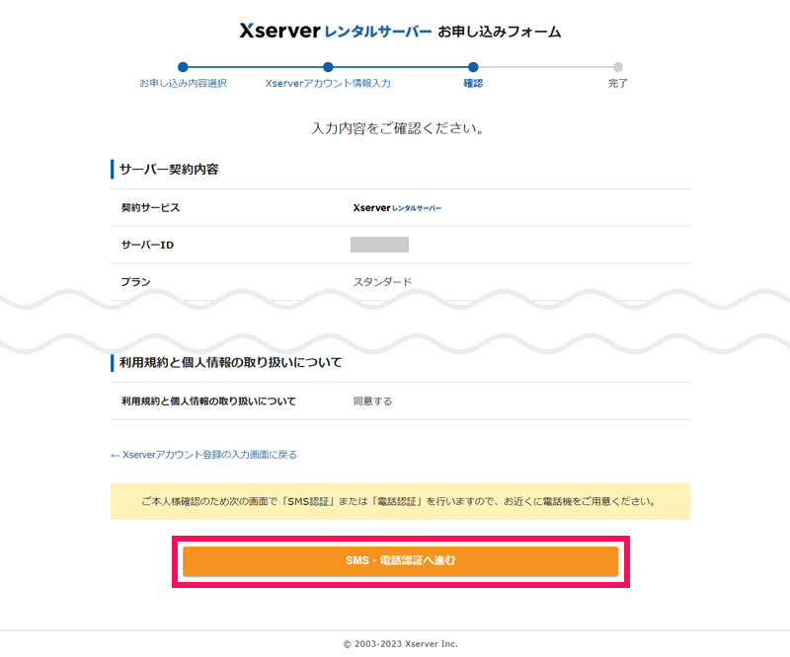Click the SMS・電話認証へ進む button
This screenshot has height=657, width=790.
(400, 561)
